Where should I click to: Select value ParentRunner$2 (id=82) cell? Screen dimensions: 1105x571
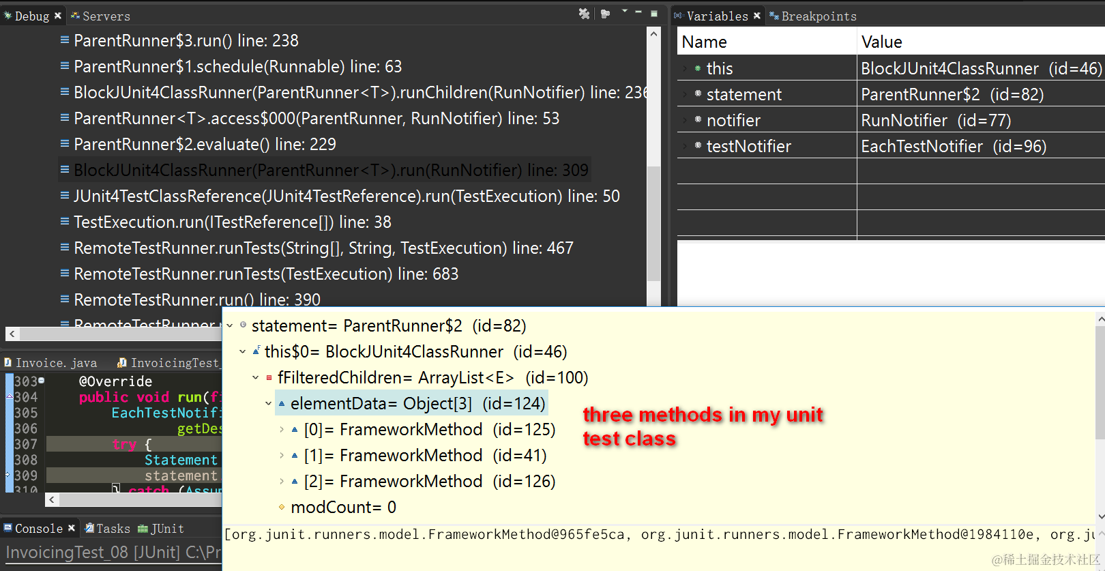point(981,94)
